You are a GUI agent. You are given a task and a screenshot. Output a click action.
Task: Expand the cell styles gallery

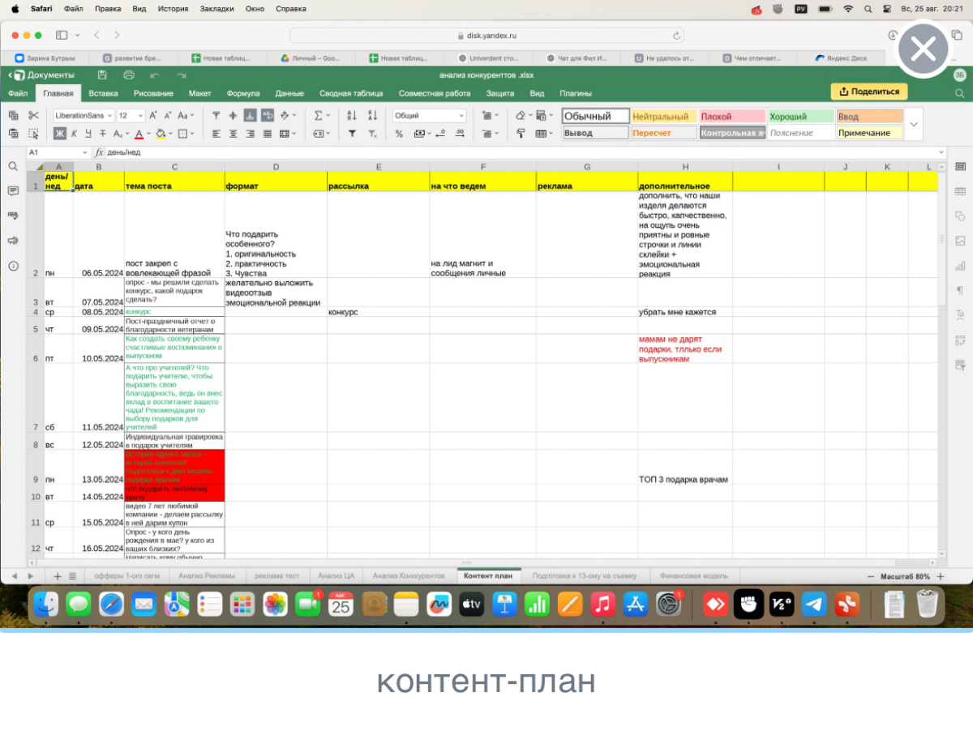pyautogui.click(x=915, y=124)
